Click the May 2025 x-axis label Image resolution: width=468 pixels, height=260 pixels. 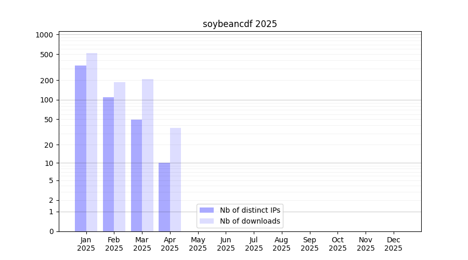pyautogui.click(x=198, y=244)
